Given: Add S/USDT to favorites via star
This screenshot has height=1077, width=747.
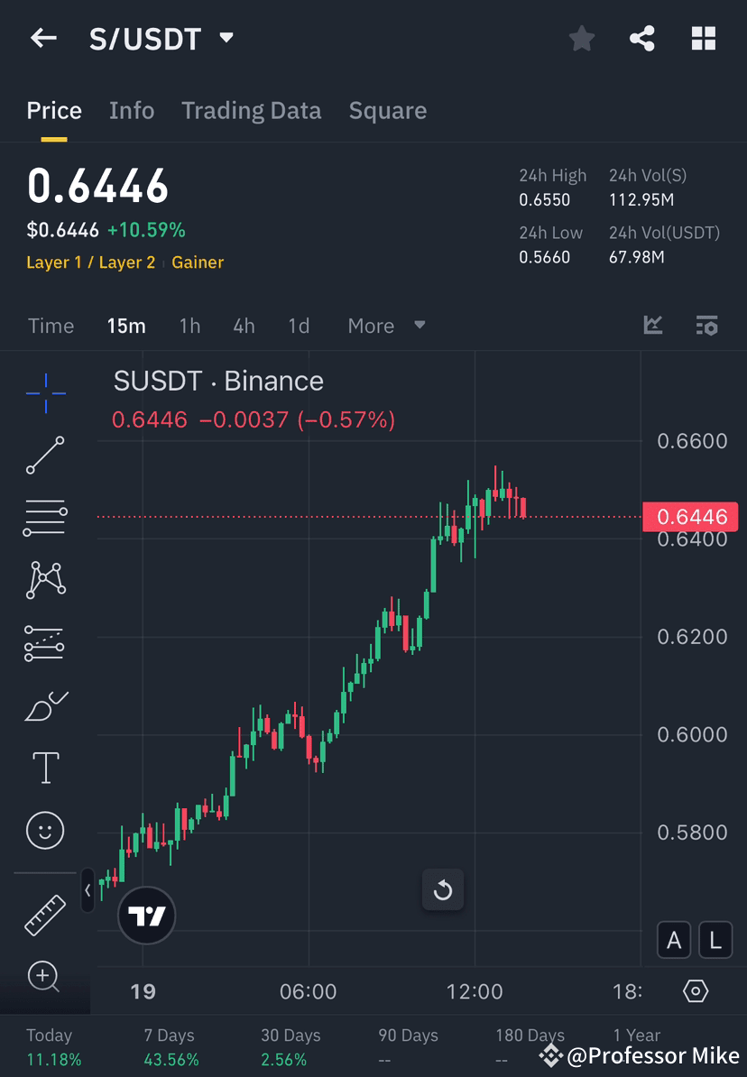Looking at the screenshot, I should 581,38.
